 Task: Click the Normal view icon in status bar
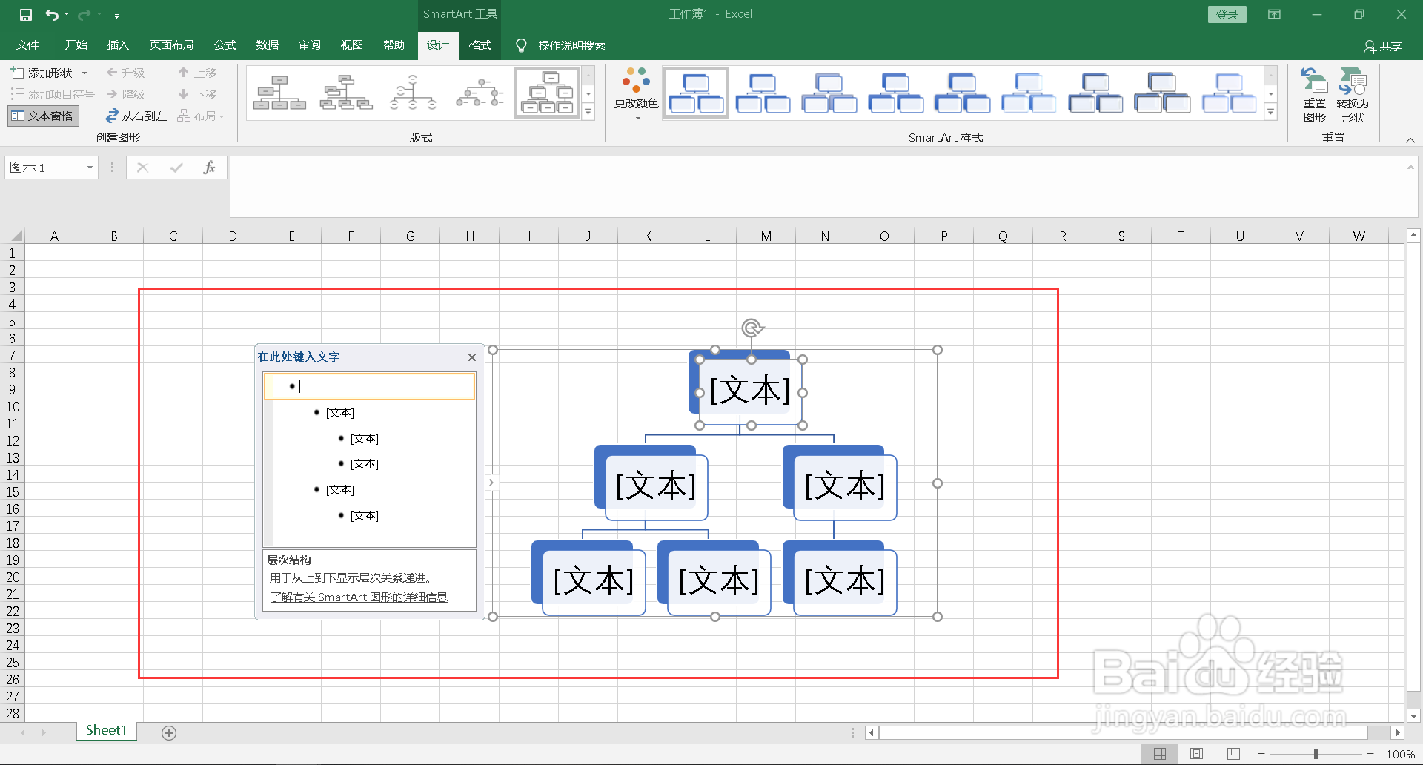[1160, 754]
